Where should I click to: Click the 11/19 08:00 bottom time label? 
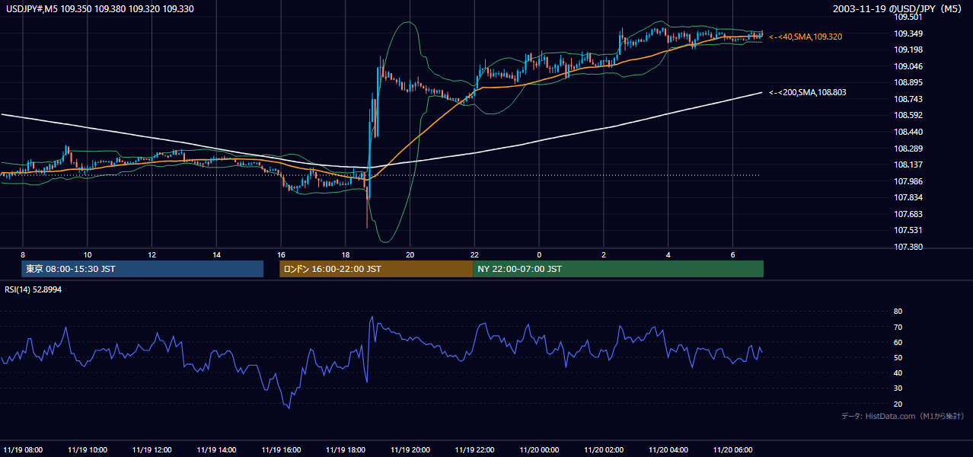coord(23,449)
